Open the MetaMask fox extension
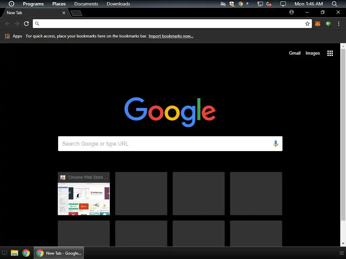This screenshot has width=346, height=259. 318,24
